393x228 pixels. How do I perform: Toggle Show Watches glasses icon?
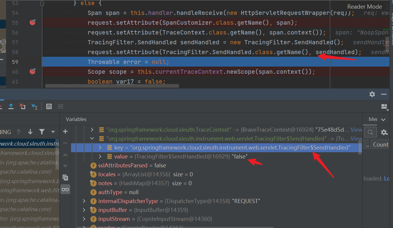click(65, 189)
